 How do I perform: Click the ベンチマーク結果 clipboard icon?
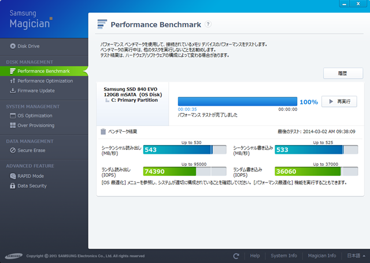(x=103, y=132)
